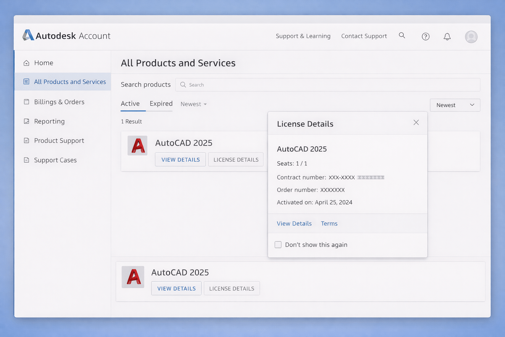Open the Reporting section
The width and height of the screenshot is (505, 337).
(x=49, y=121)
